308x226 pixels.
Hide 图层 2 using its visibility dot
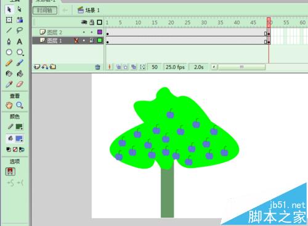point(84,32)
